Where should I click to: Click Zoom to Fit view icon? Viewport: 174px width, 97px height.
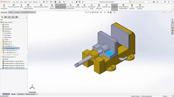86,12
